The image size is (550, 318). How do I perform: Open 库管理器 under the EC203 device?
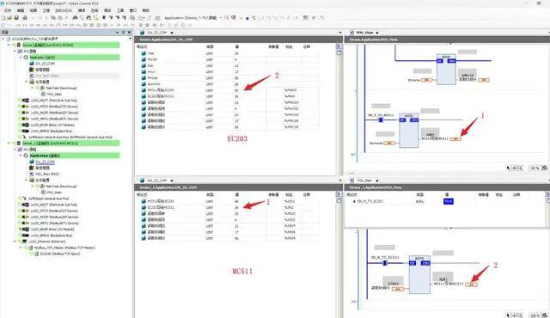pos(42,70)
